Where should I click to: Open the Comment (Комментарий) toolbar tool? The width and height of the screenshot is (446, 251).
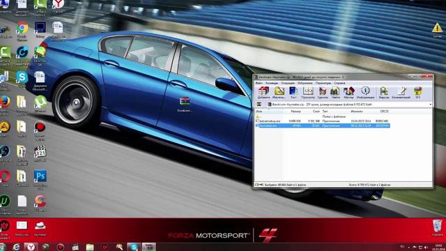(401, 93)
